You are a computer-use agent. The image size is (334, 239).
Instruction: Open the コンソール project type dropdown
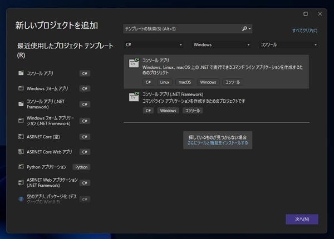pos(288,44)
